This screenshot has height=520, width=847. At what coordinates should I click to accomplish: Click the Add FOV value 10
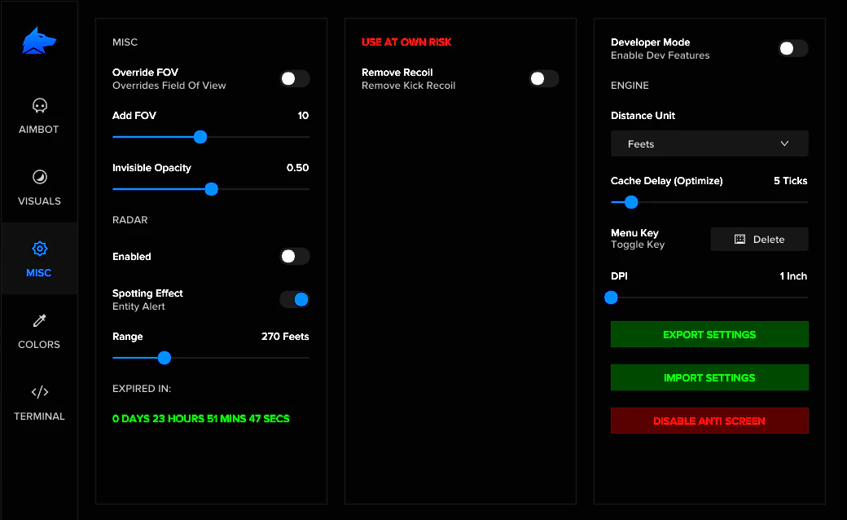coord(303,116)
